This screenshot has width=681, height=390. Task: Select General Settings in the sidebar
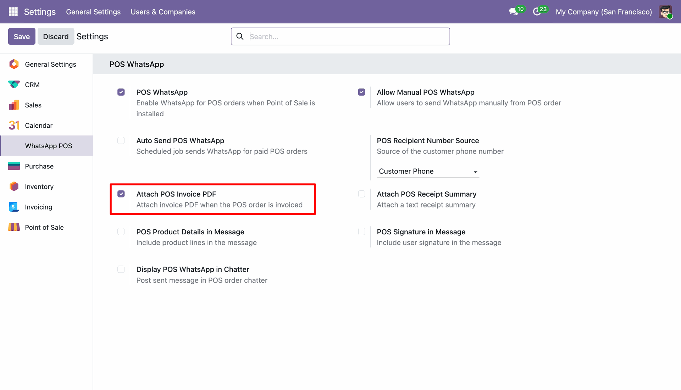point(46,64)
